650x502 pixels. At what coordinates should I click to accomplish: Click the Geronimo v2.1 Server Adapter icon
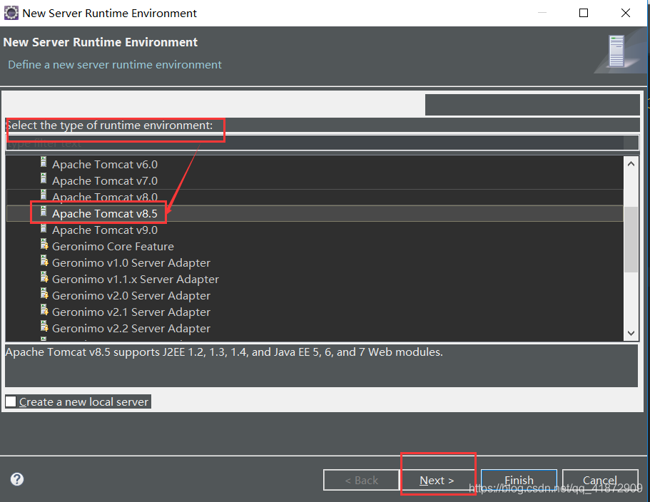[44, 309]
